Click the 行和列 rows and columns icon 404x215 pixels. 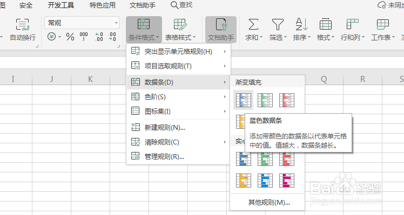(x=352, y=24)
